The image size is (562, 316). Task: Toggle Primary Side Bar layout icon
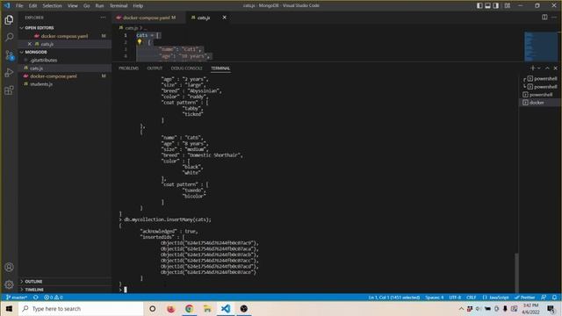[x=479, y=6]
